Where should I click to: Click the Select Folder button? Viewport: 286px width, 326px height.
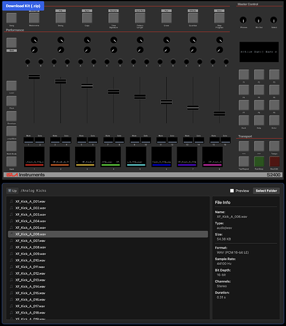266,190
